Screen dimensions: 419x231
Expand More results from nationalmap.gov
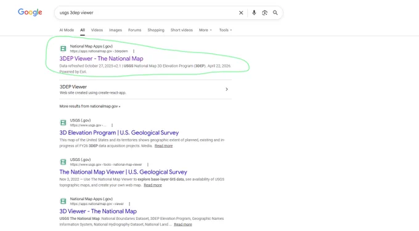[x=90, y=107]
